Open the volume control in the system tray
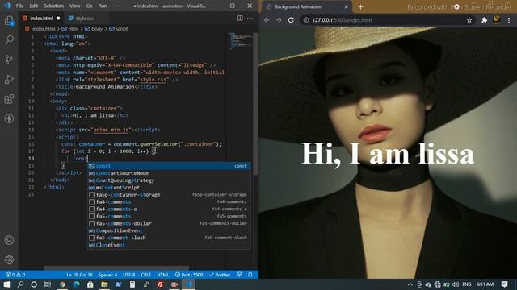 456,284
